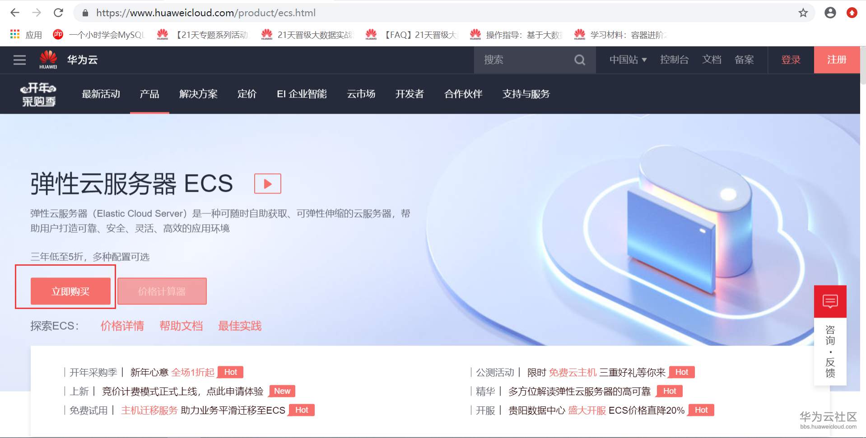
Task: Open the 备案 filing link
Action: click(x=744, y=60)
